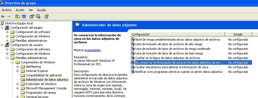Expand Configuración de software under Configuración del equipo
Viewport: 258px width, 98px height.
(7, 32)
